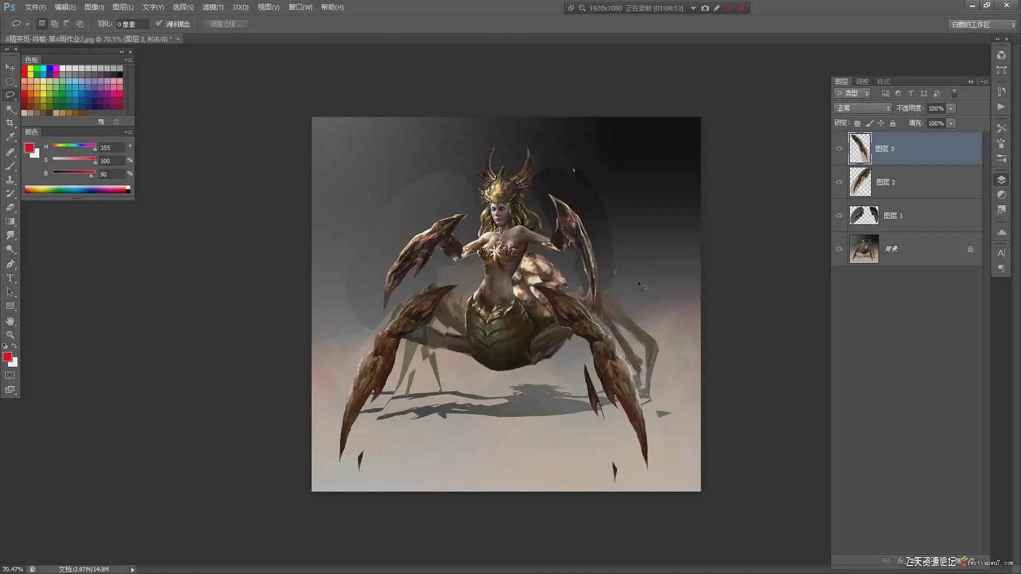Toggle the anti-alias checkbox in options bar
Screen dimensions: 1021x574
[158, 24]
